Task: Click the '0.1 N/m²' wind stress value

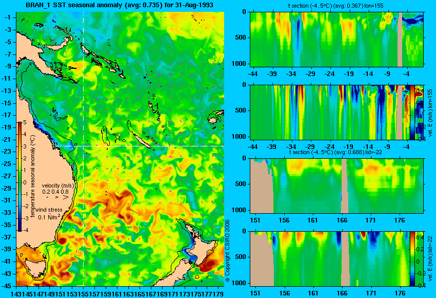Action: (49, 216)
